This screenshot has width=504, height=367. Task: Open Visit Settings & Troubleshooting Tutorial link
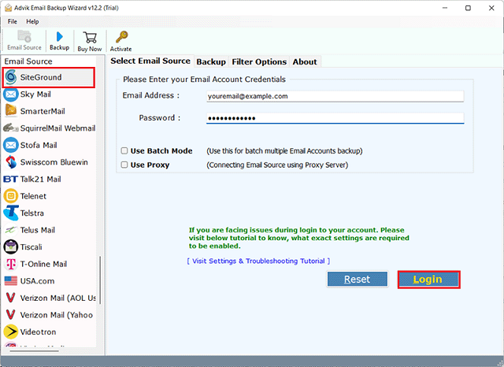(258, 261)
